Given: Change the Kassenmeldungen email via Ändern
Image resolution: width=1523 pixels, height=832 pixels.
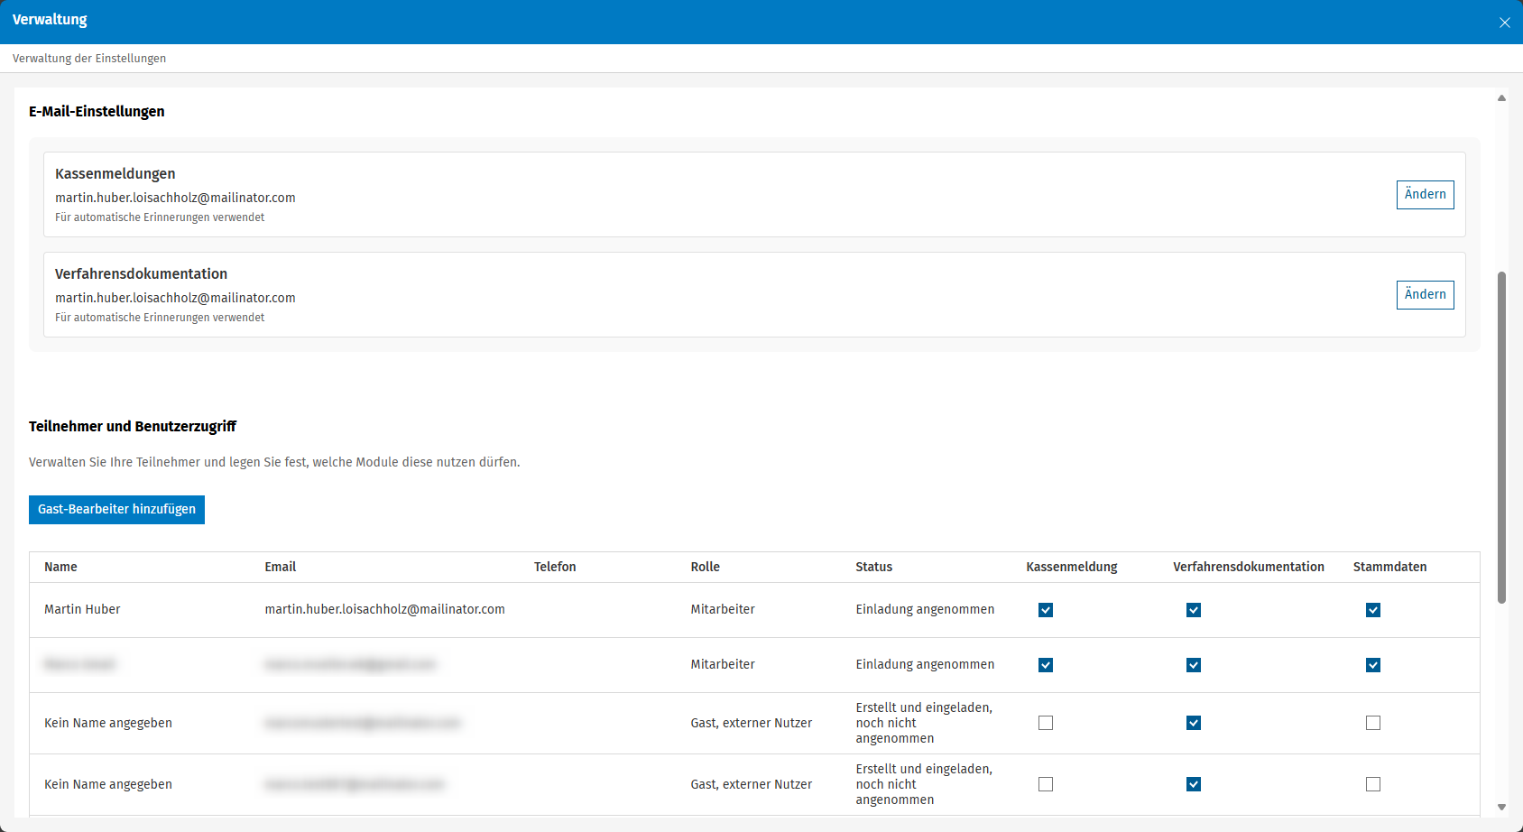Looking at the screenshot, I should [1425, 195].
